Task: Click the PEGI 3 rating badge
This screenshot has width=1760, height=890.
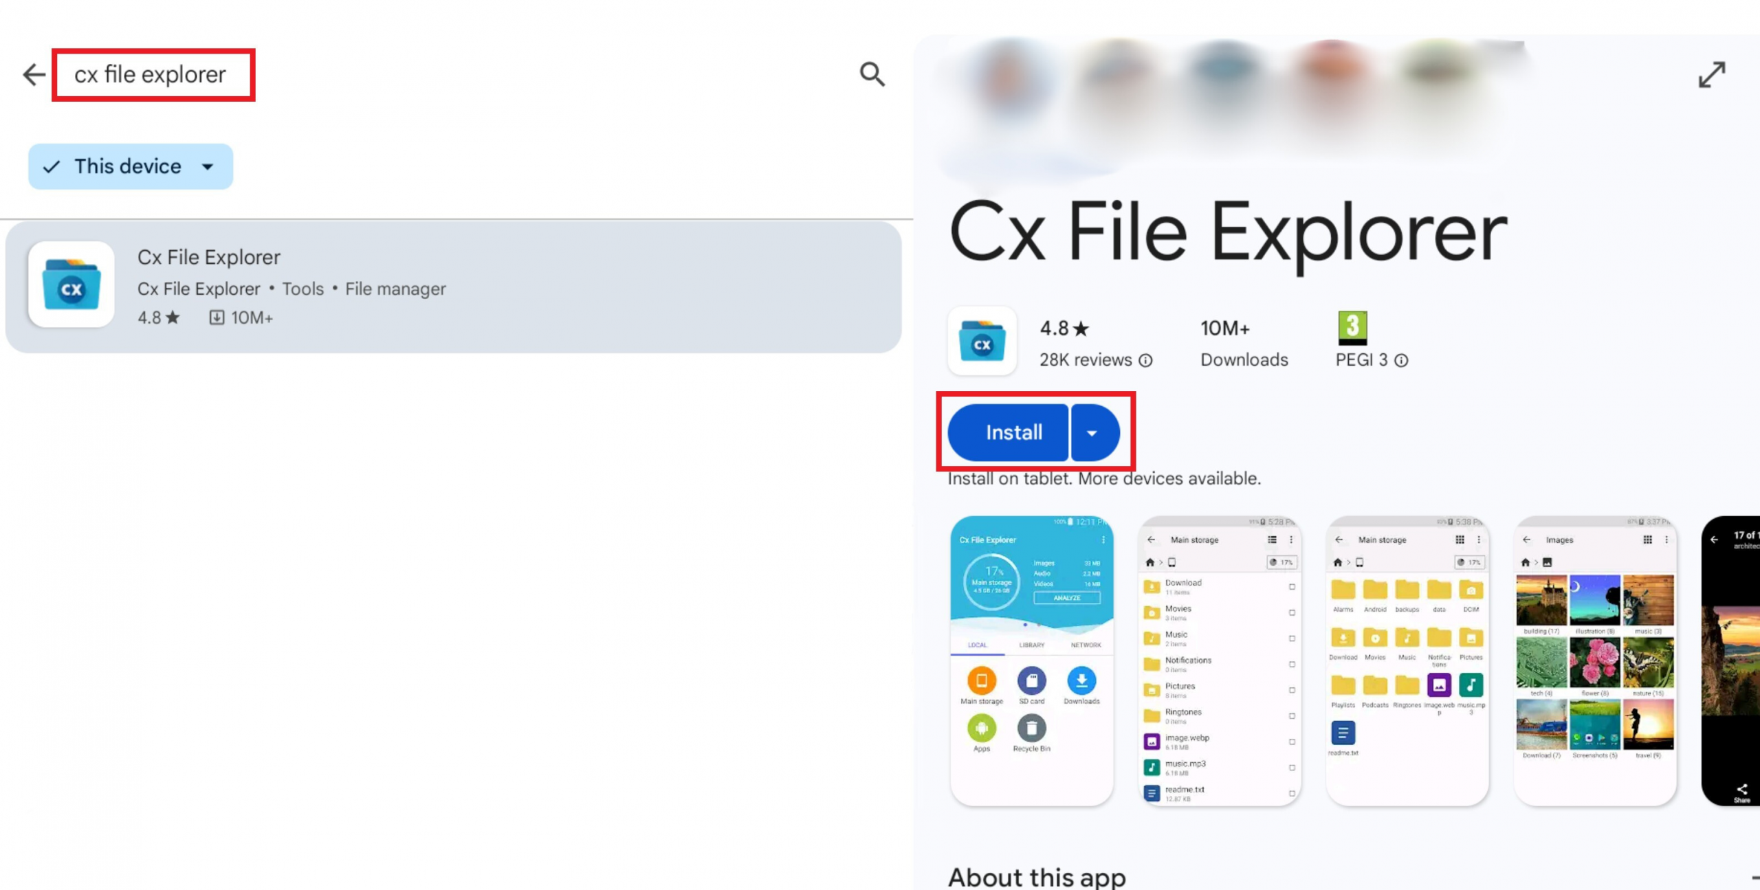Action: click(x=1352, y=328)
